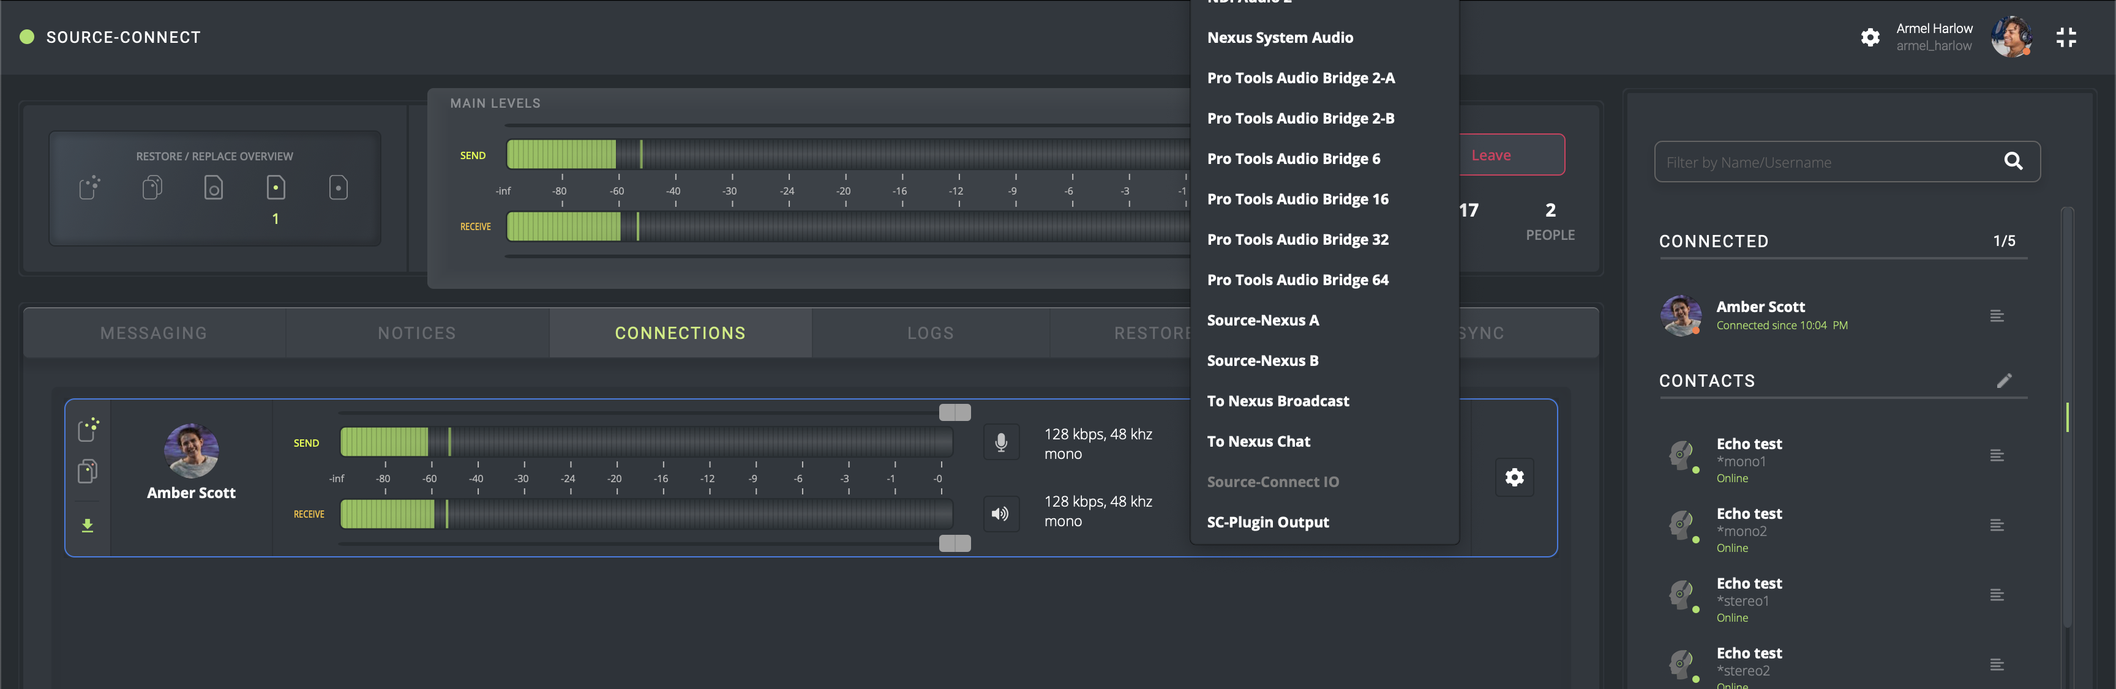
Task: Click the Filter by Name/Username field
Action: 1823,163
